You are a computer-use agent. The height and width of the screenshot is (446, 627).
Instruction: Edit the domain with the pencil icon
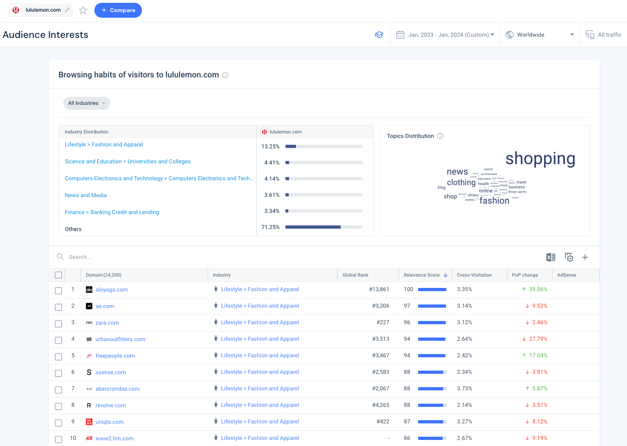point(67,10)
